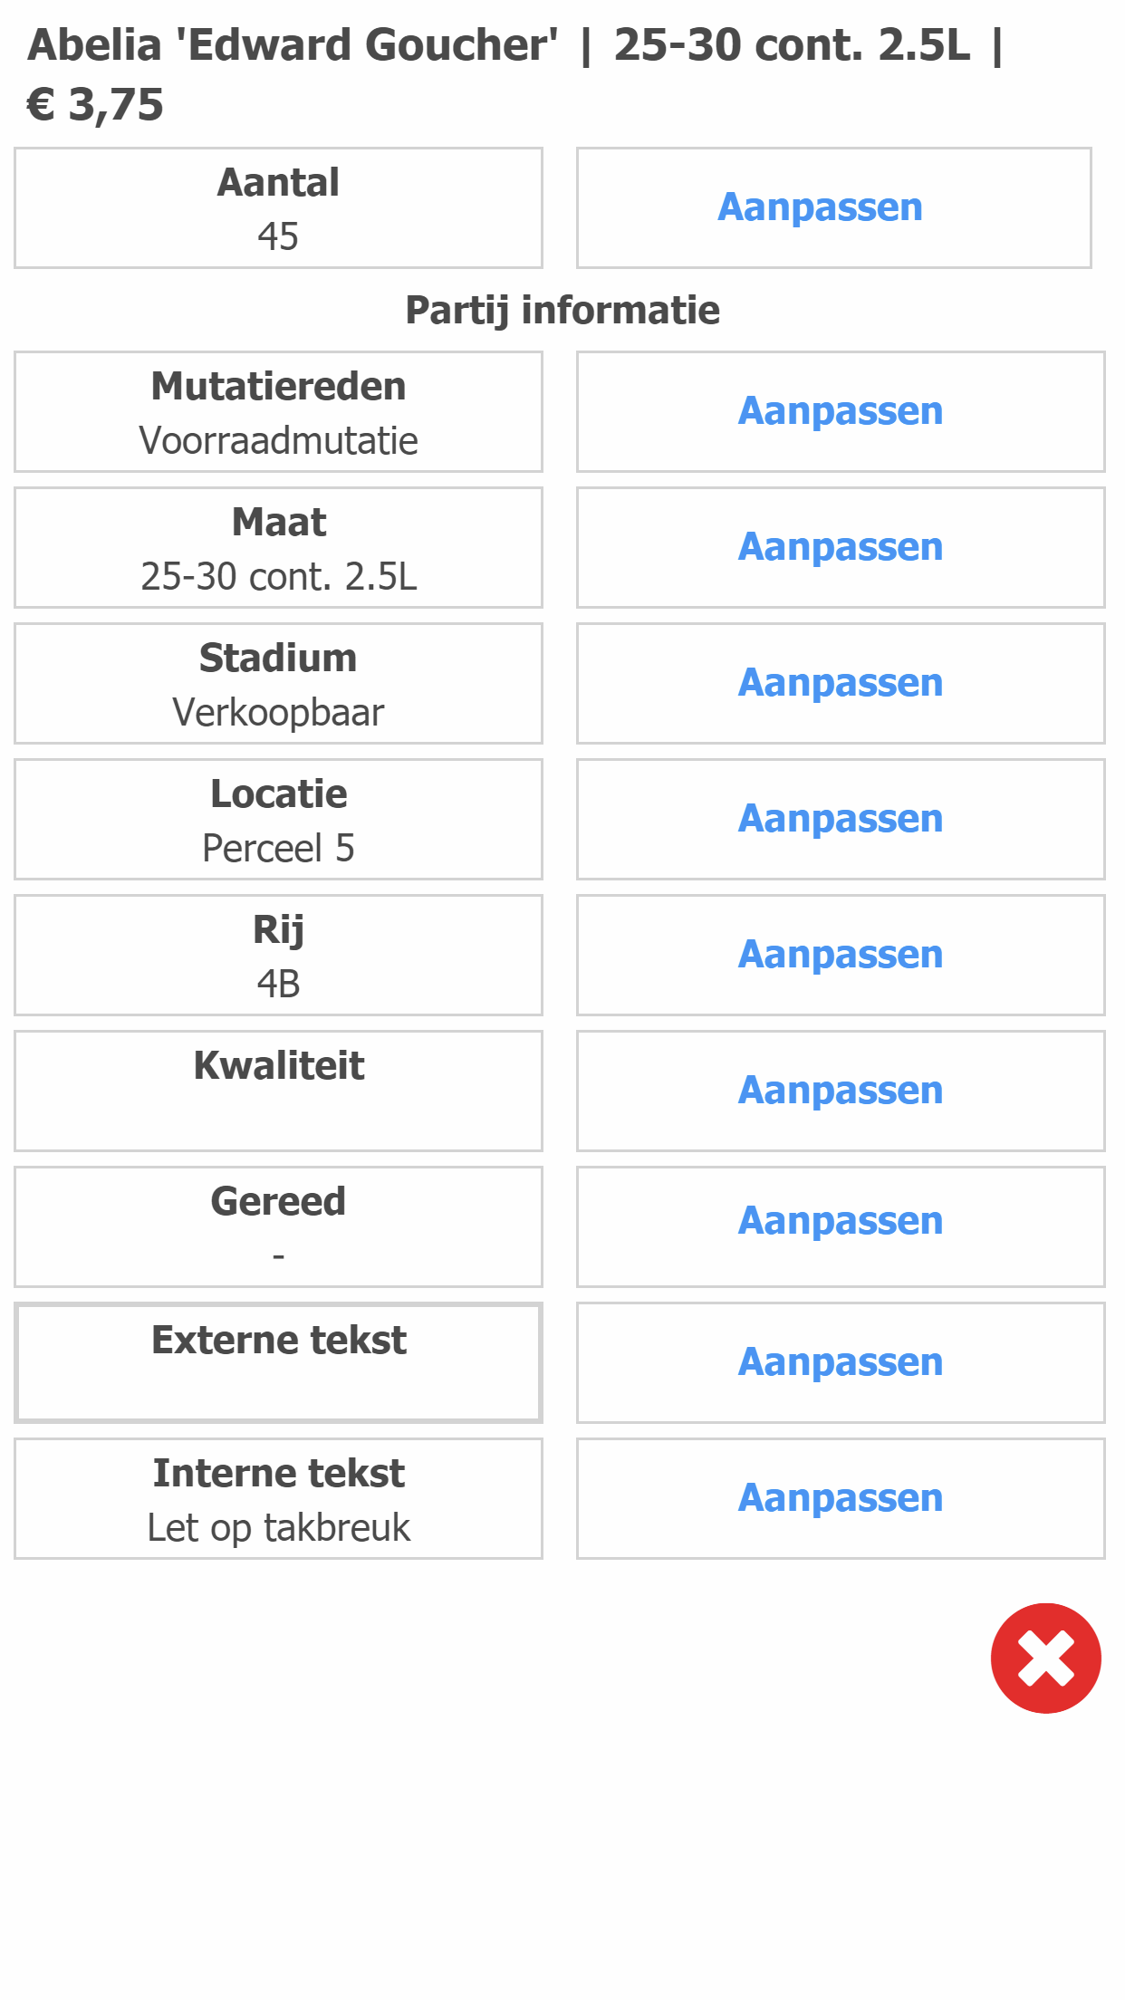Tap the Maat 25-30 cont. 2.5L box
The image size is (1125, 2000).
(x=278, y=547)
